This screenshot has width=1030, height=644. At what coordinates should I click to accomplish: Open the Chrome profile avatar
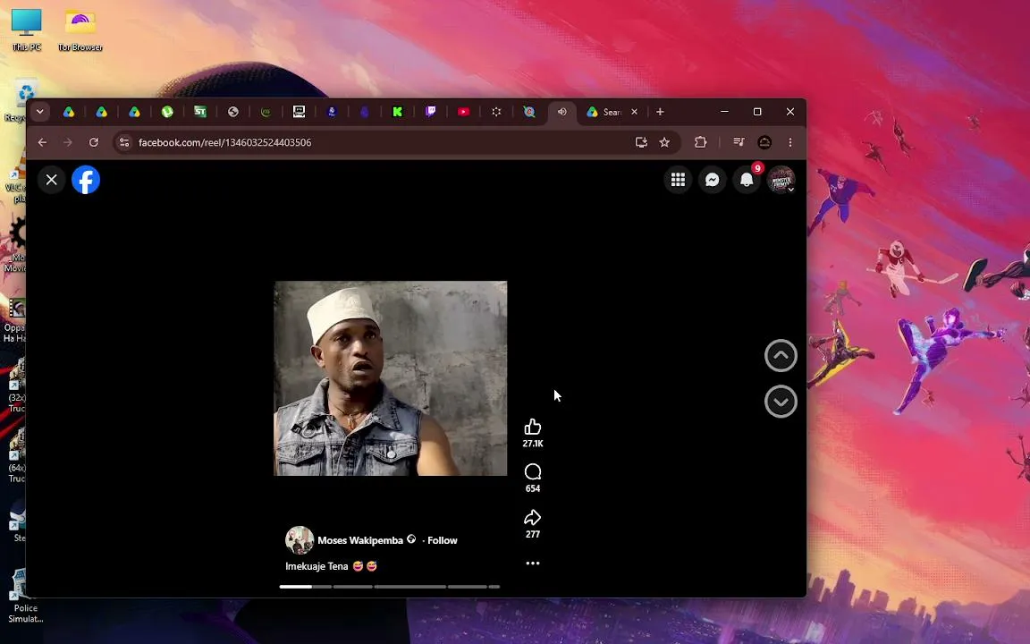click(764, 142)
